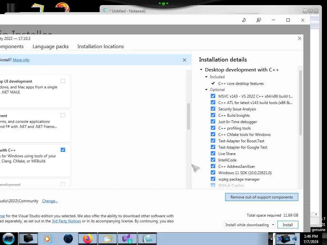The image size is (327, 245).
Task: Uncheck Security Issue Analysis
Action: [213, 109]
